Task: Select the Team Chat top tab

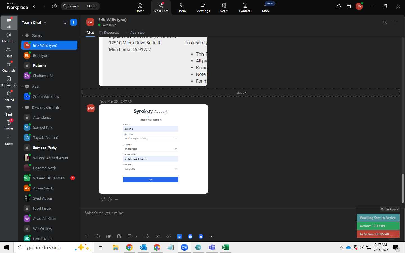Action: click(161, 8)
